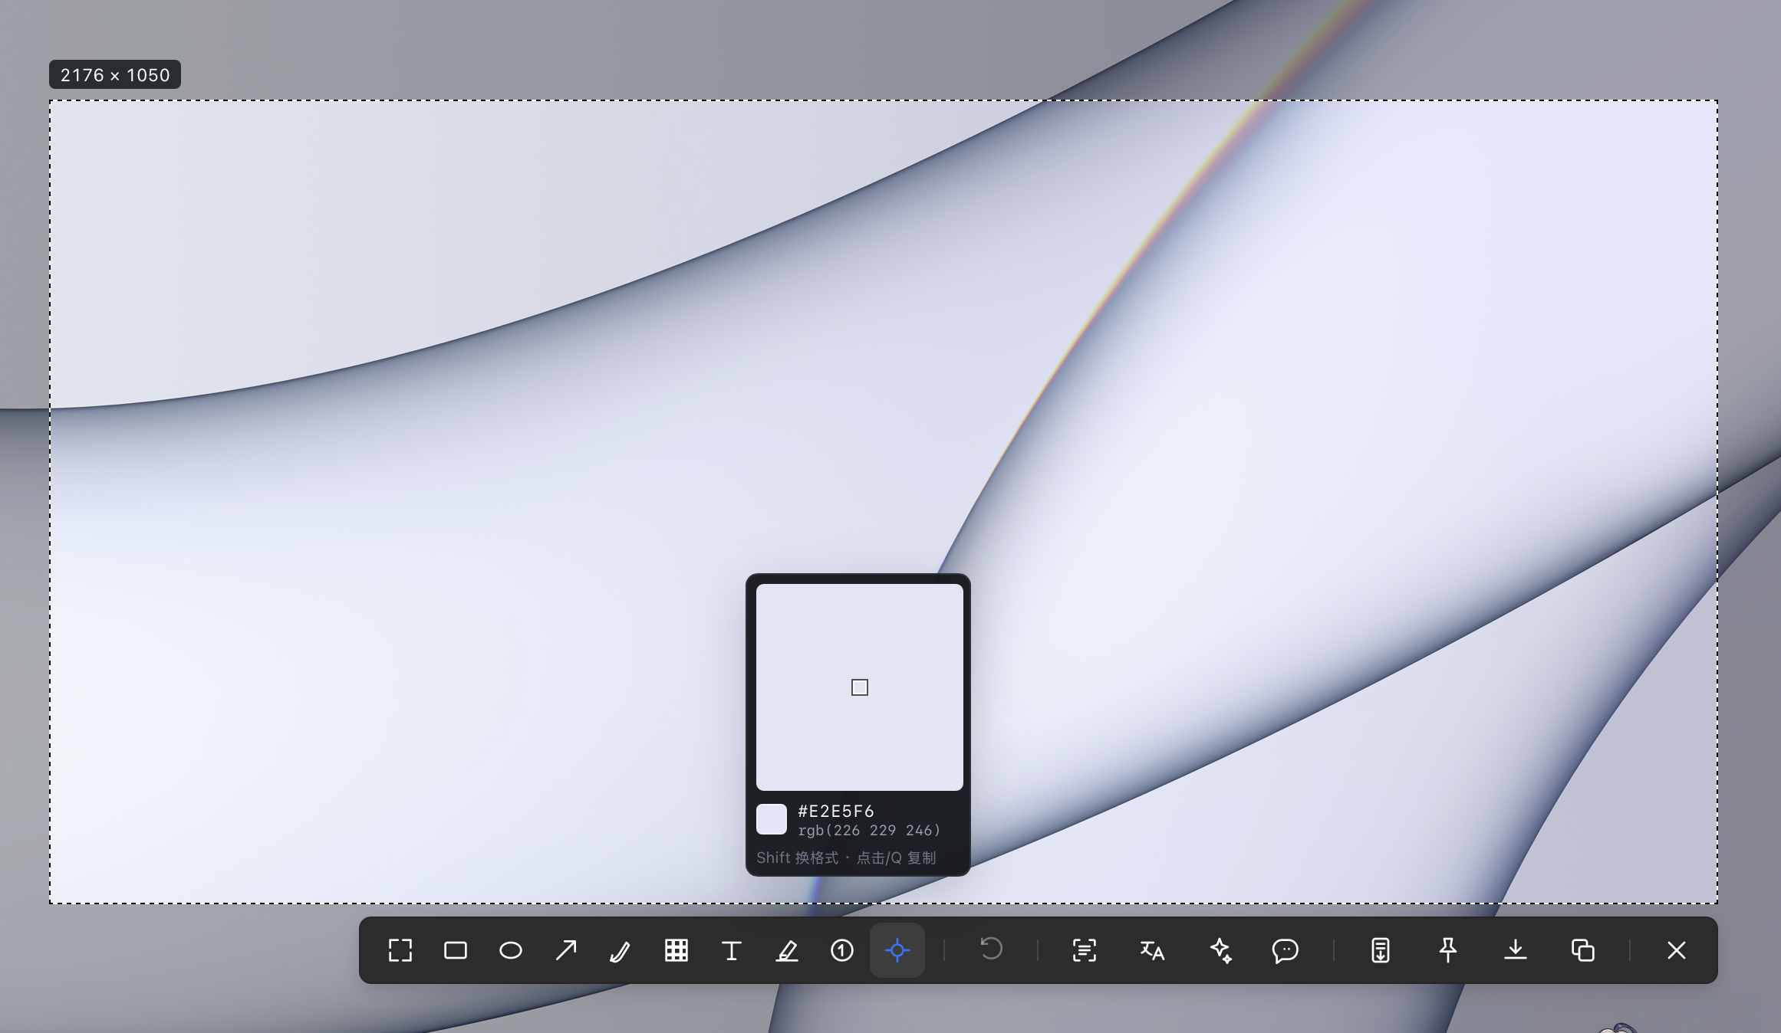
Task: Click the #E2E5F6 hex value
Action: [x=836, y=811]
